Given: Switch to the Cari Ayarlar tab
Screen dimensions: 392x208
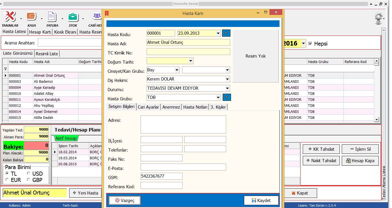Looking at the screenshot, I should pyautogui.click(x=148, y=107).
